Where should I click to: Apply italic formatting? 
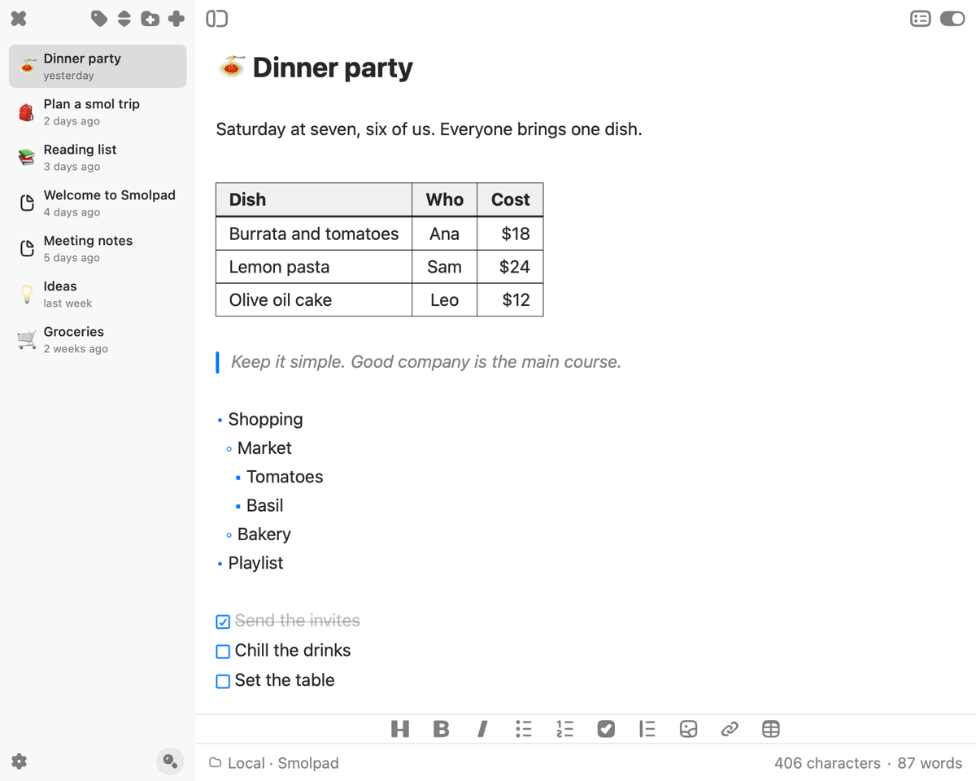[482, 729]
